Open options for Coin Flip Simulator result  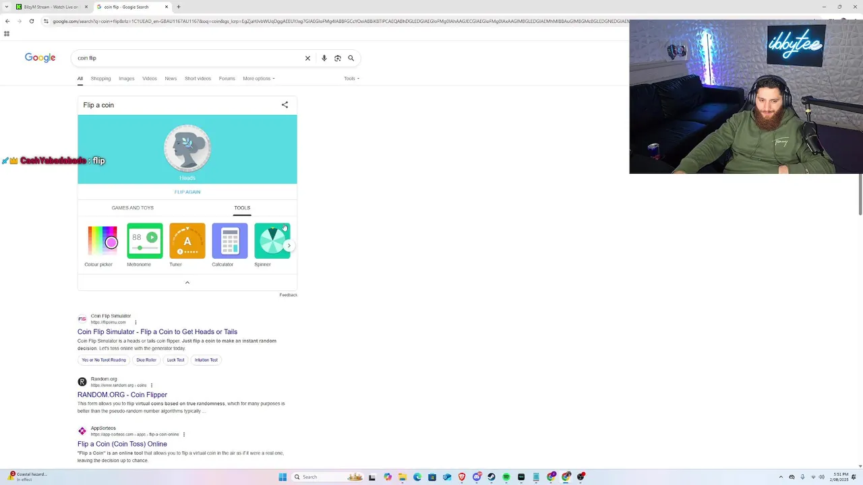pyautogui.click(x=136, y=322)
